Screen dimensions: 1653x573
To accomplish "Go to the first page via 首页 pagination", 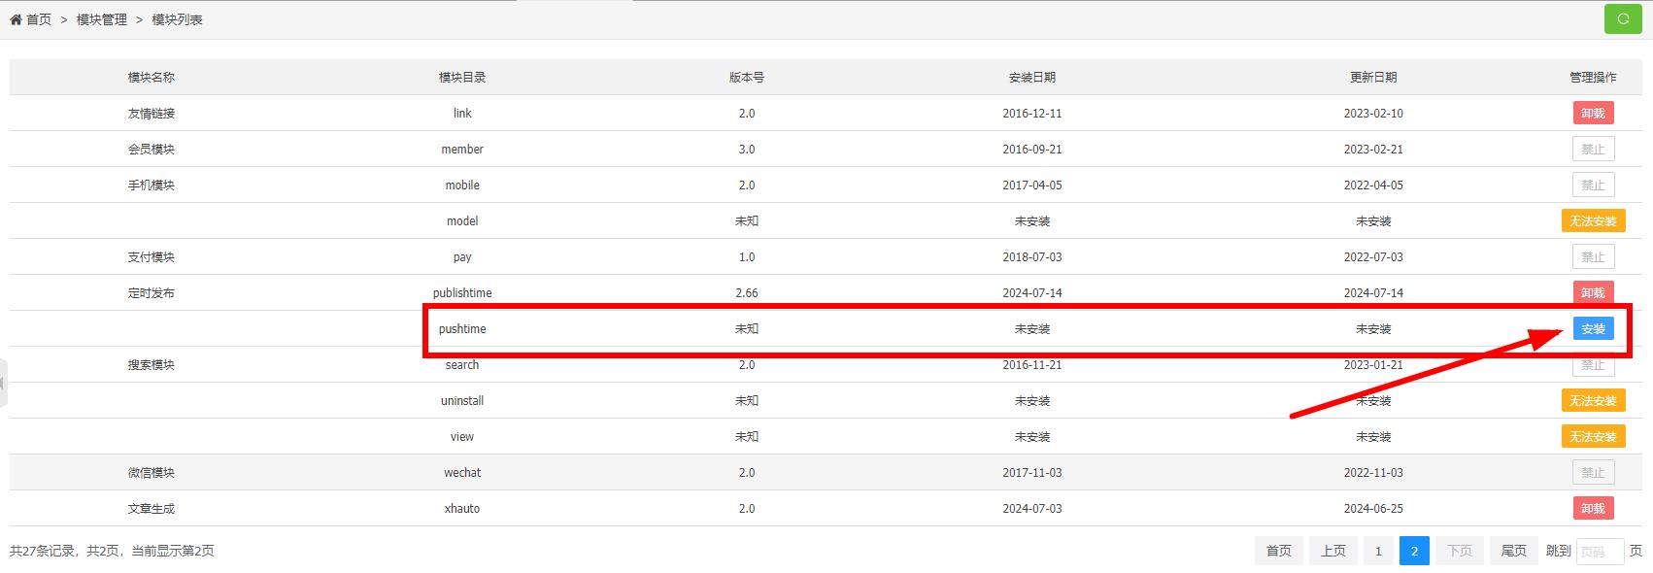I will tap(1278, 552).
